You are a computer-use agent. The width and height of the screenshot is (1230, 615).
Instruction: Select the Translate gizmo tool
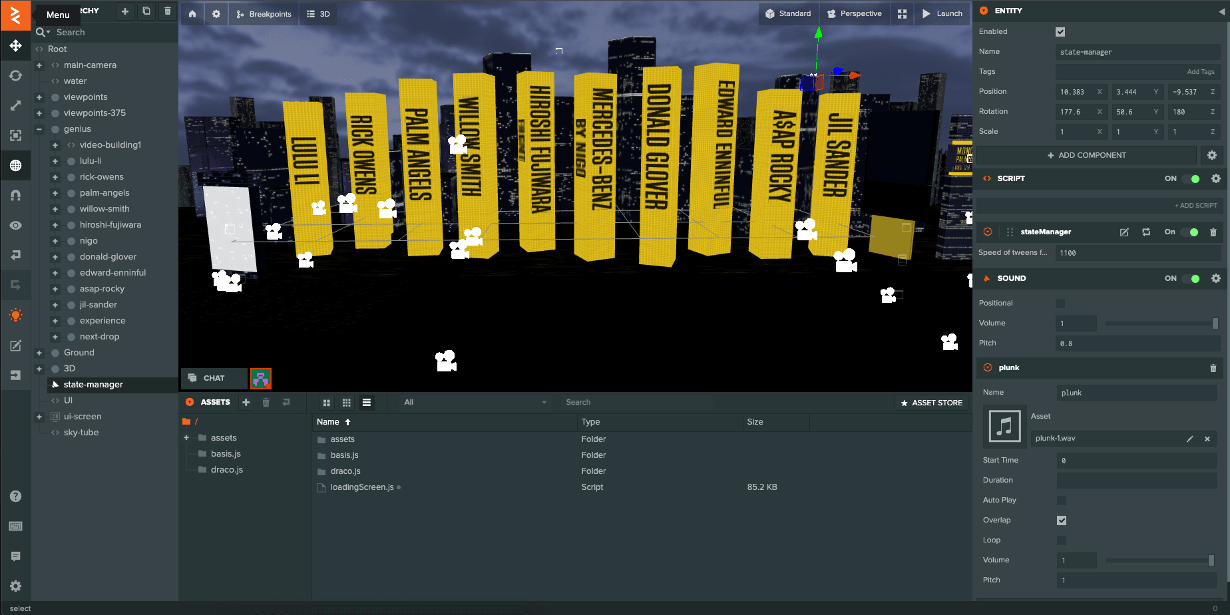pyautogui.click(x=15, y=46)
